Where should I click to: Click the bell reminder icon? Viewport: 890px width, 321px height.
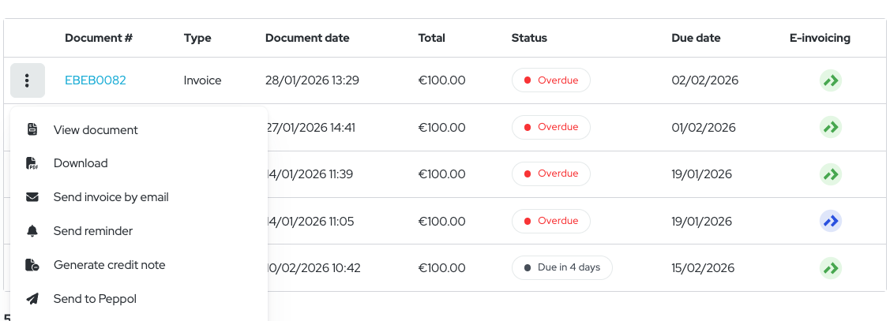(x=32, y=231)
